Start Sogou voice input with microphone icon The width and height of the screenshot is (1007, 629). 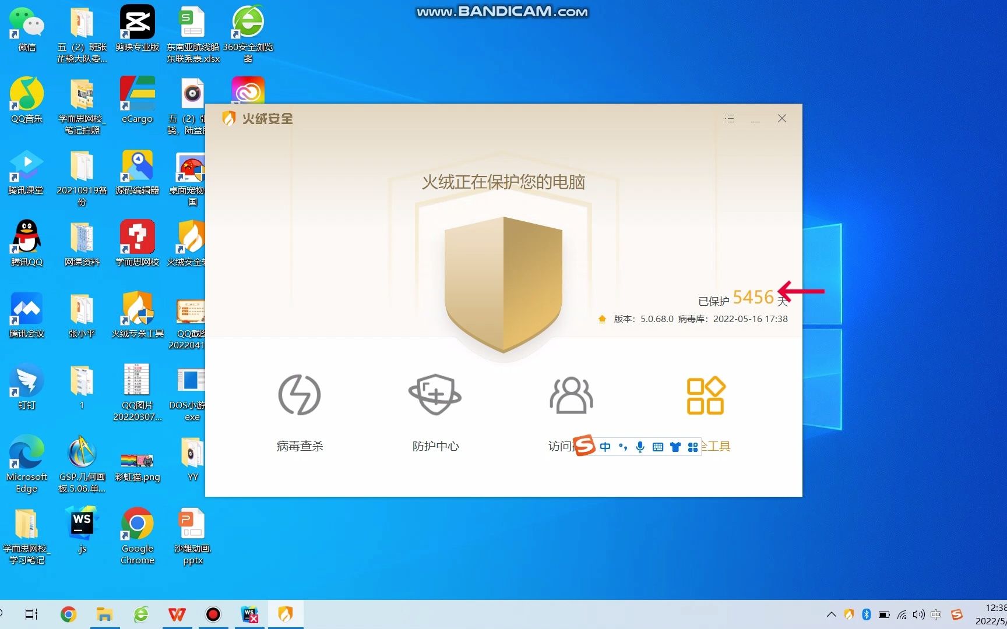639,447
